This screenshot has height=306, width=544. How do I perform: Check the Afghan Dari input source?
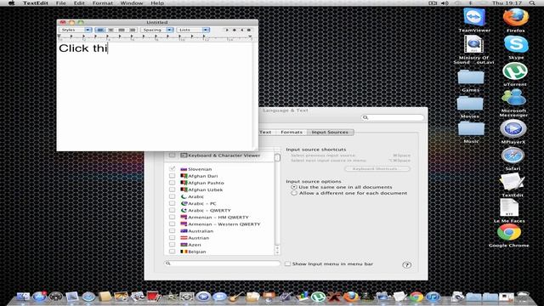tap(172, 176)
